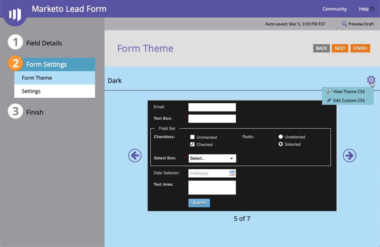Select the Unselected radio button
This screenshot has height=247, width=380.
(x=281, y=137)
